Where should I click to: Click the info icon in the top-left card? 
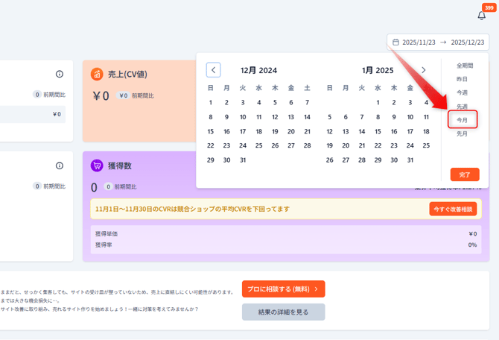tap(60, 74)
